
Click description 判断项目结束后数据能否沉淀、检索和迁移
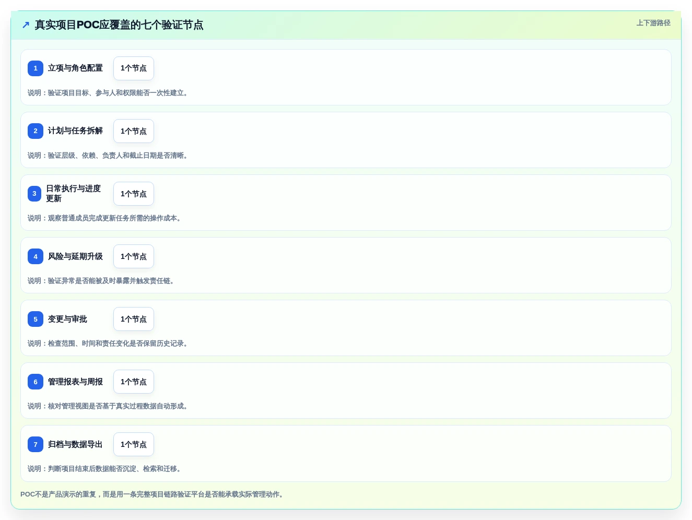tap(104, 469)
